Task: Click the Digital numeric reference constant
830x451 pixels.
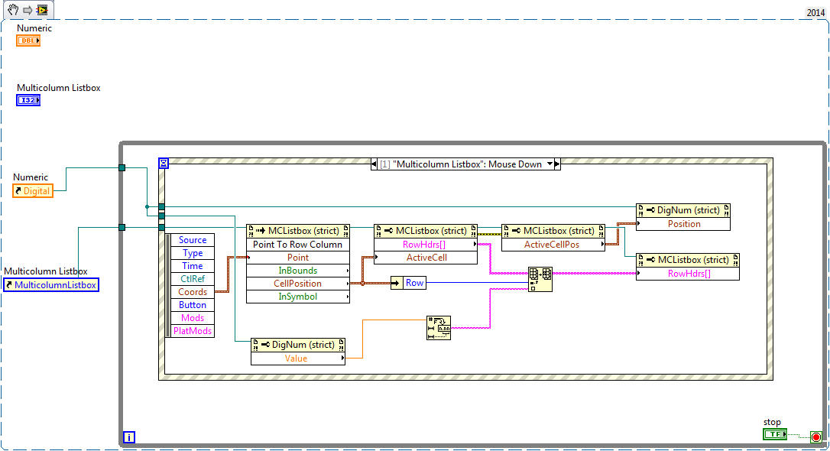Action: click(x=33, y=191)
